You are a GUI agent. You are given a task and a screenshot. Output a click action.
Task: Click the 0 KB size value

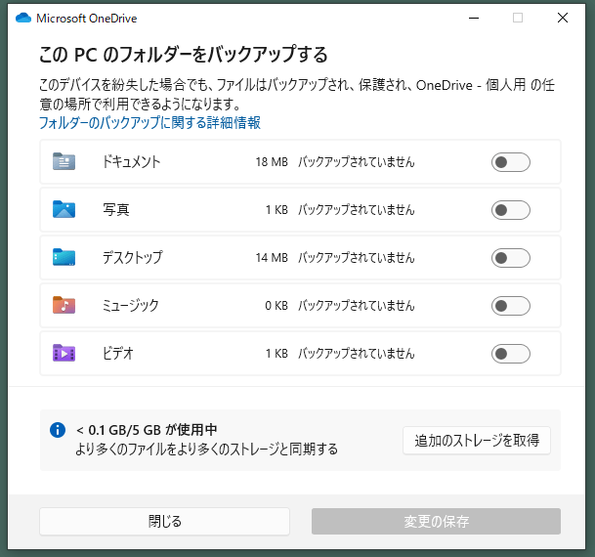click(x=276, y=306)
